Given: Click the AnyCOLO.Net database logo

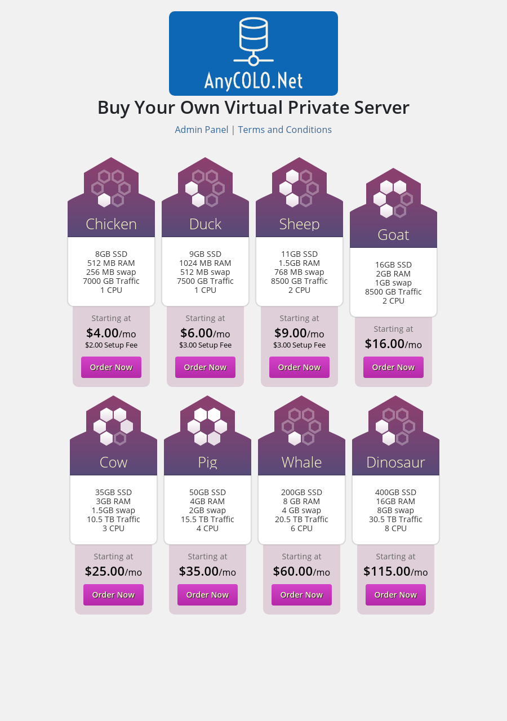Looking at the screenshot, I should pyautogui.click(x=253, y=54).
